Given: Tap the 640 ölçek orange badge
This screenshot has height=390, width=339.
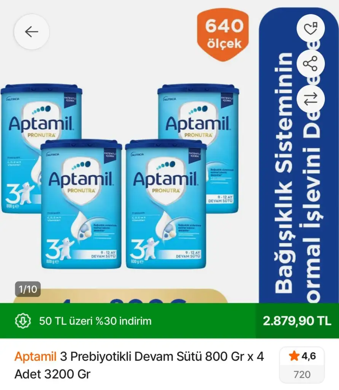Looking at the screenshot, I should (223, 35).
